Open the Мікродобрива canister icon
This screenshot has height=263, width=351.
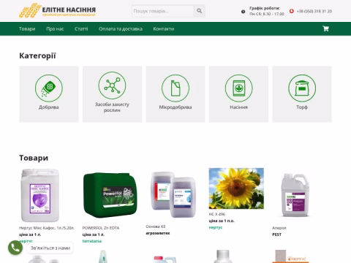[175, 88]
